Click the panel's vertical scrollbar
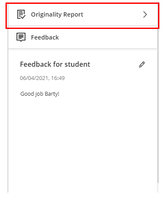The width and height of the screenshot is (167, 202). pyautogui.click(x=158, y=92)
